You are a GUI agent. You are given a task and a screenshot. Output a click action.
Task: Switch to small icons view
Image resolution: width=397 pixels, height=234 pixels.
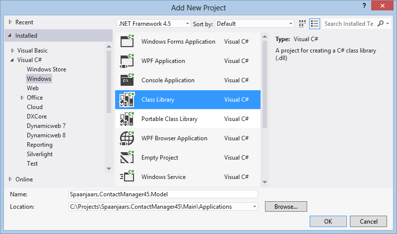(303, 24)
